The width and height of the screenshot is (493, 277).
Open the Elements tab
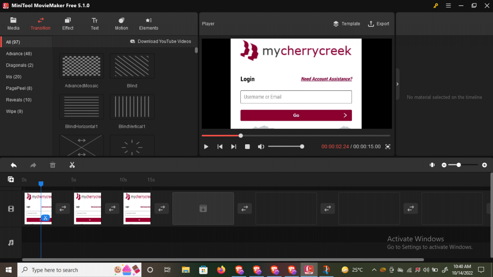(x=149, y=24)
